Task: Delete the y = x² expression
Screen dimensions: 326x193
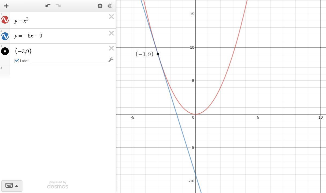Action: pyautogui.click(x=112, y=17)
